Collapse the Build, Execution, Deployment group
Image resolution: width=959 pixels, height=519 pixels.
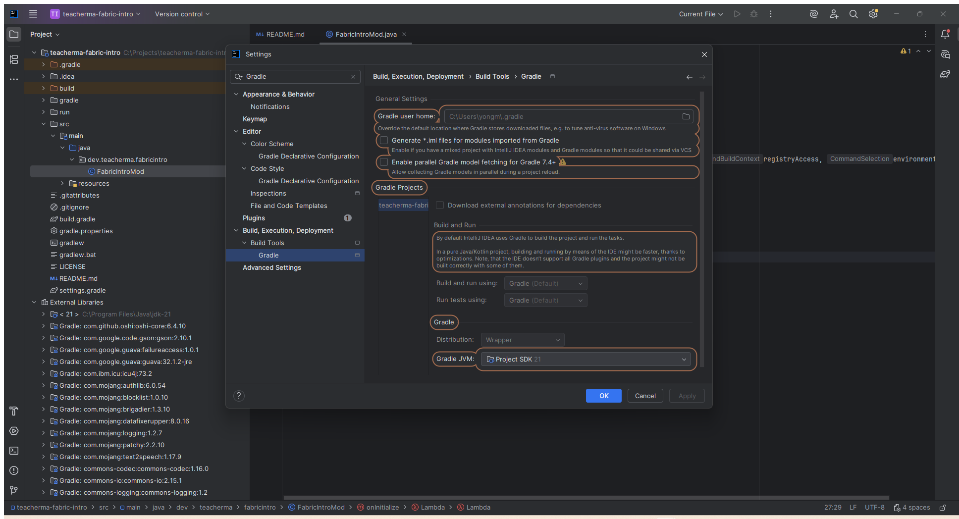(236, 230)
